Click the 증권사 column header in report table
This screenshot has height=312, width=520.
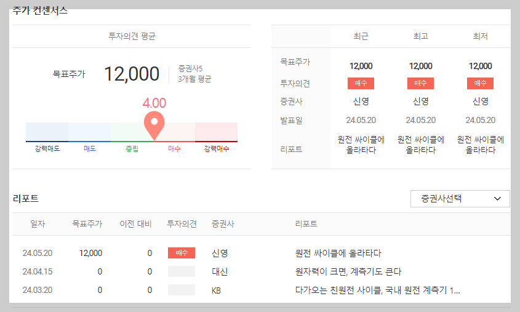tap(223, 224)
